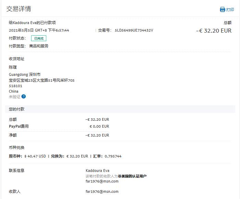Viewport: 240px width, 199px height.
Task: Click the 汇率 value 0.795744
Action: (x=113, y=156)
